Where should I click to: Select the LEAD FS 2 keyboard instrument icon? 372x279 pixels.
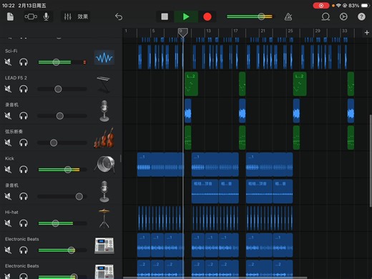tap(104, 84)
